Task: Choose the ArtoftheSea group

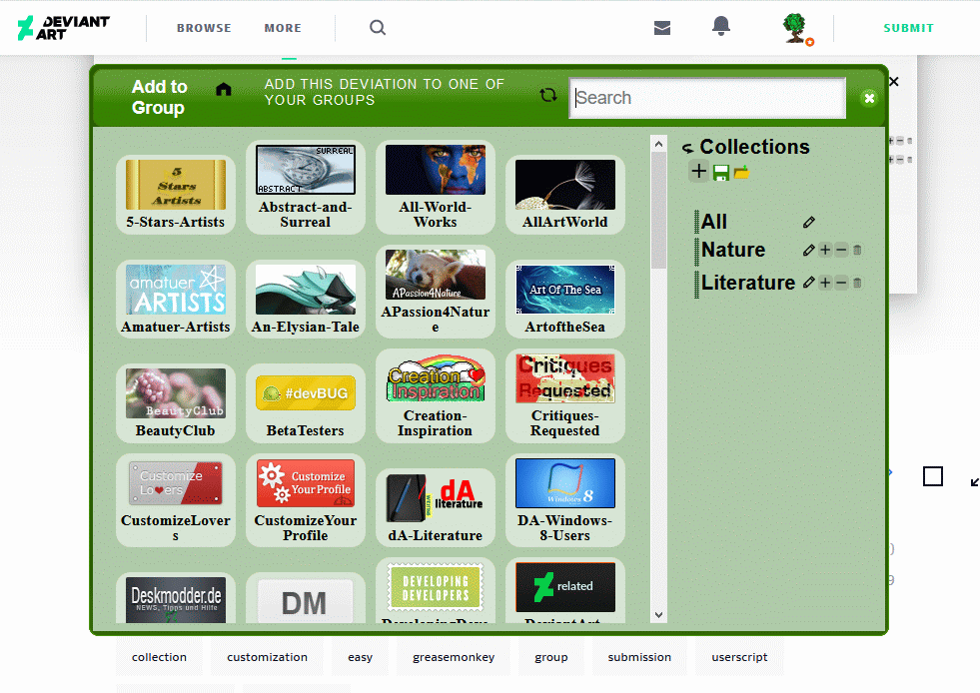Action: (x=565, y=299)
